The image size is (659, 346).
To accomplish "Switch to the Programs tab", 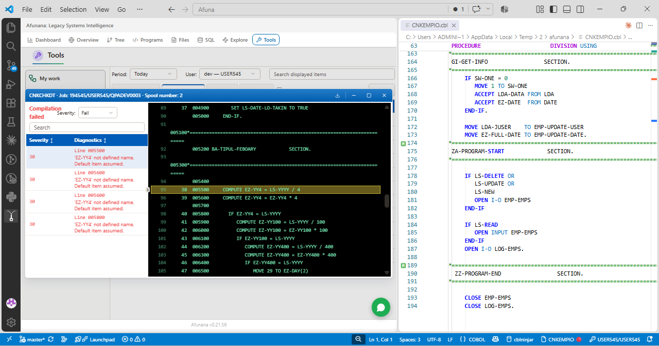I will [147, 40].
